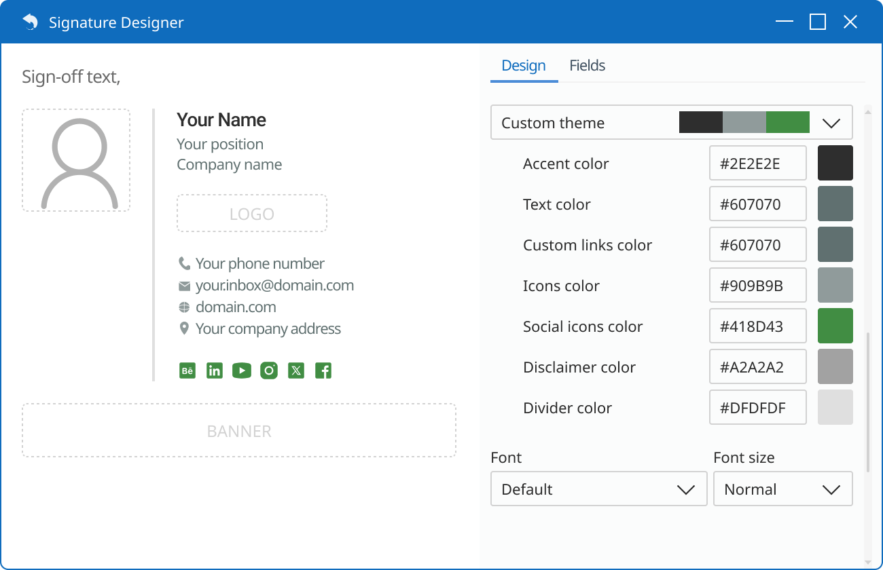Click the location pin icon by the address
The image size is (883, 570).
click(183, 328)
